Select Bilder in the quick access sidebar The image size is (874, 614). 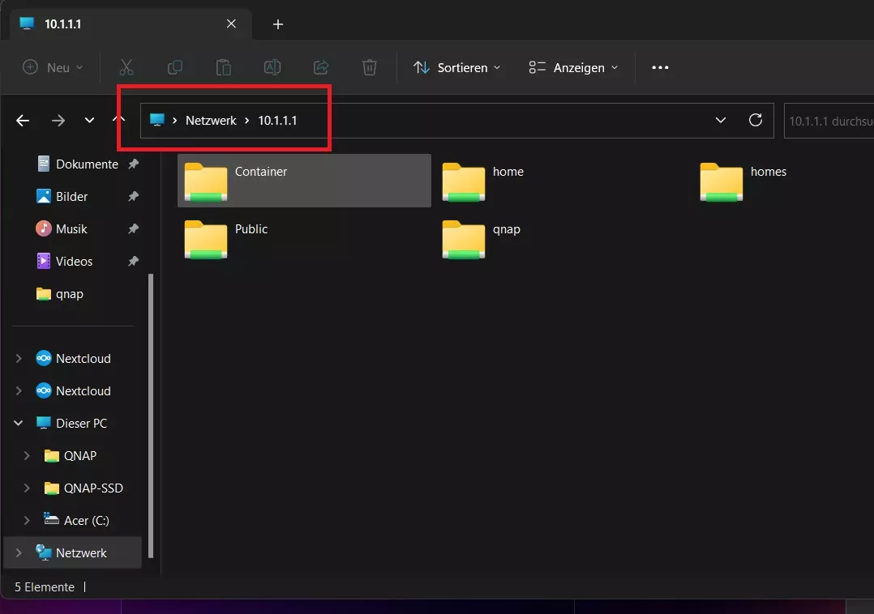[71, 197]
